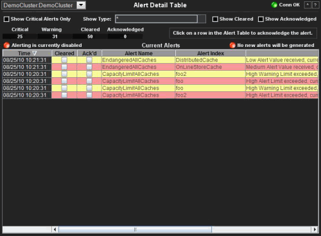Viewport: 321px width, 236px height.
Task: Check Ack'd box for OnLineStoreCache row
Action: 89,67
